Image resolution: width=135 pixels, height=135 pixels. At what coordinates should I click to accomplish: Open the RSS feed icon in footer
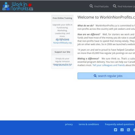(x=129, y=130)
